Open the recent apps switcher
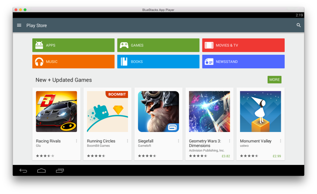Screen dimensions: 317x194 click(60, 171)
